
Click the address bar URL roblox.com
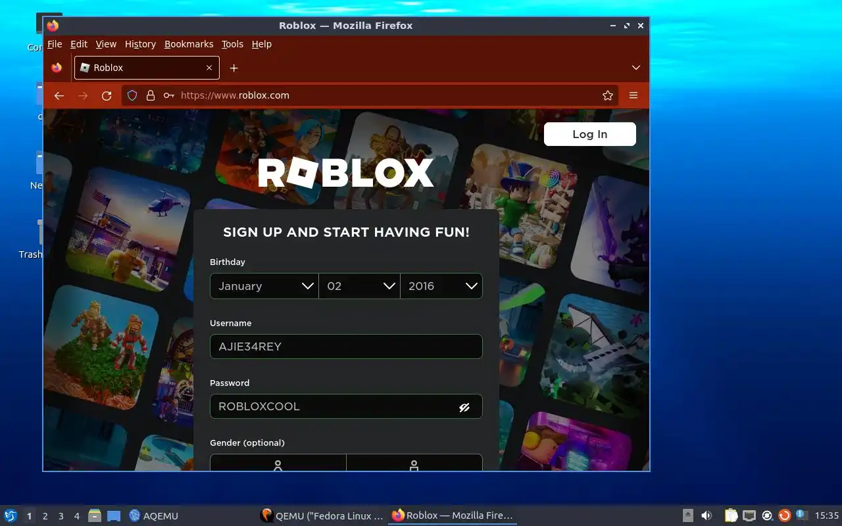(235, 95)
